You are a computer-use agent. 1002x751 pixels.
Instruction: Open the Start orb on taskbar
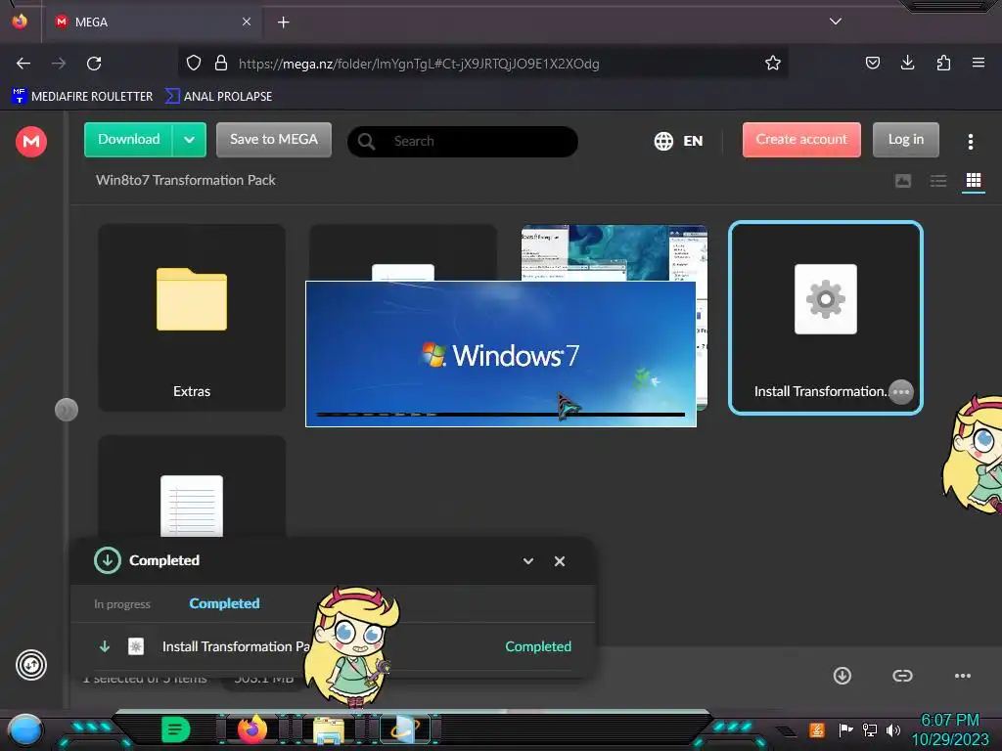25,729
